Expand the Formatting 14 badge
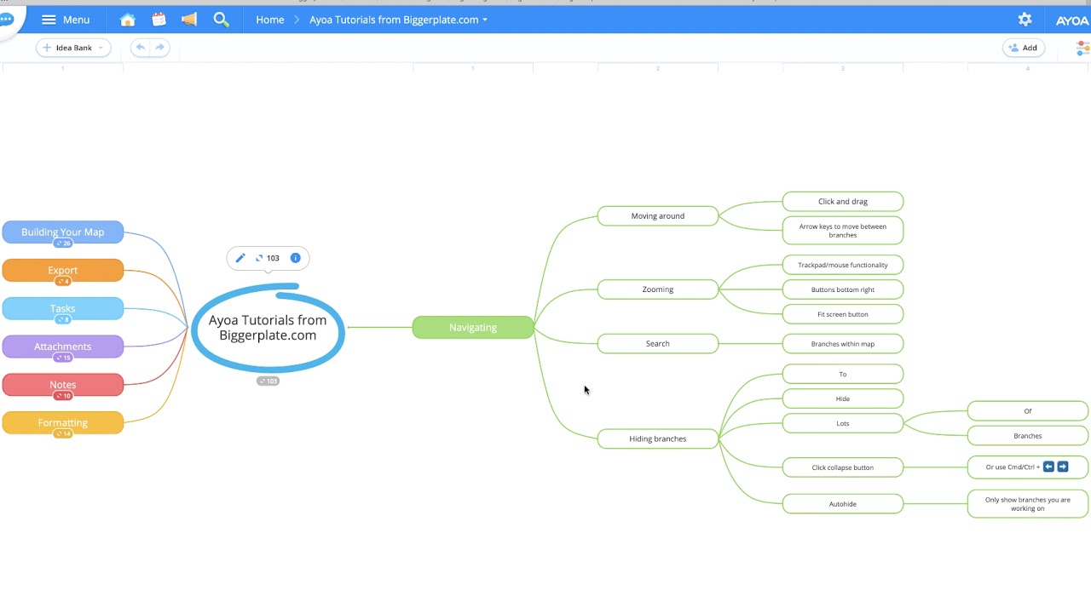 (x=63, y=434)
